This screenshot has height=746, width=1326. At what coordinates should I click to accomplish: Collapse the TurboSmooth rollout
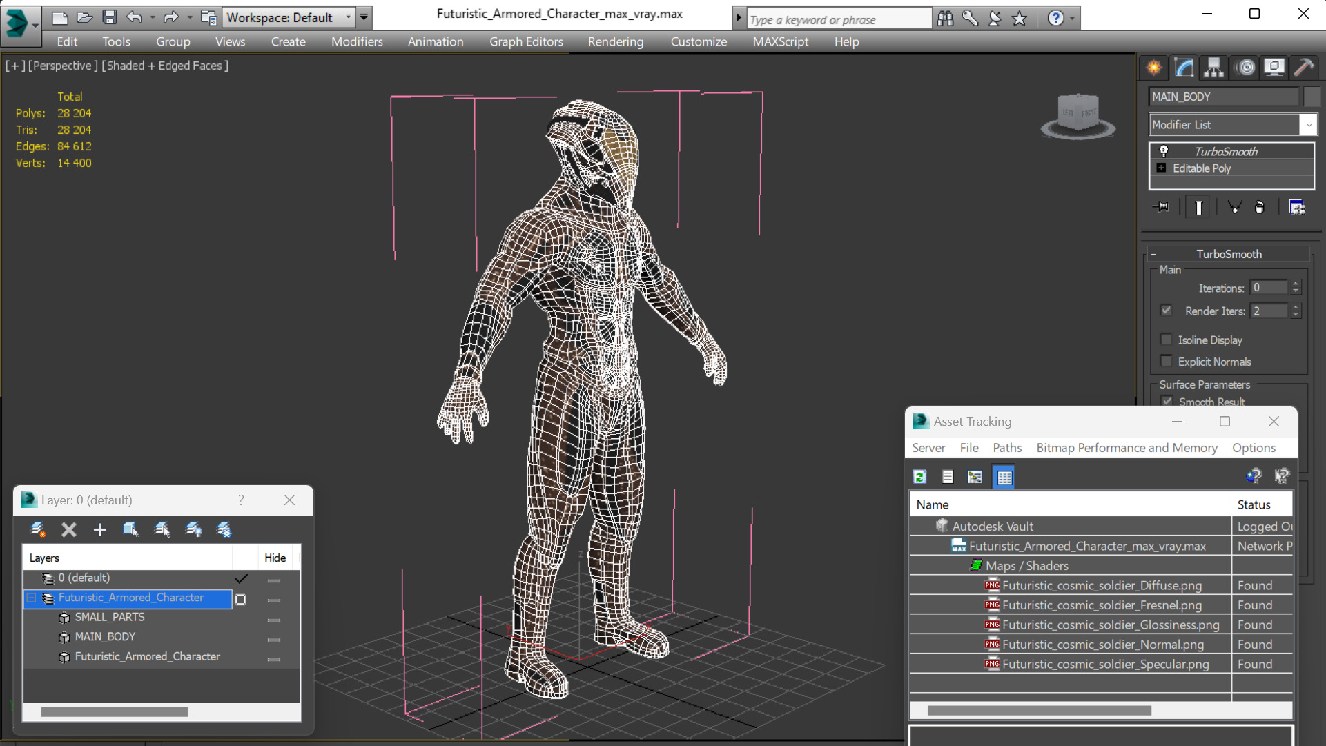tap(1153, 254)
